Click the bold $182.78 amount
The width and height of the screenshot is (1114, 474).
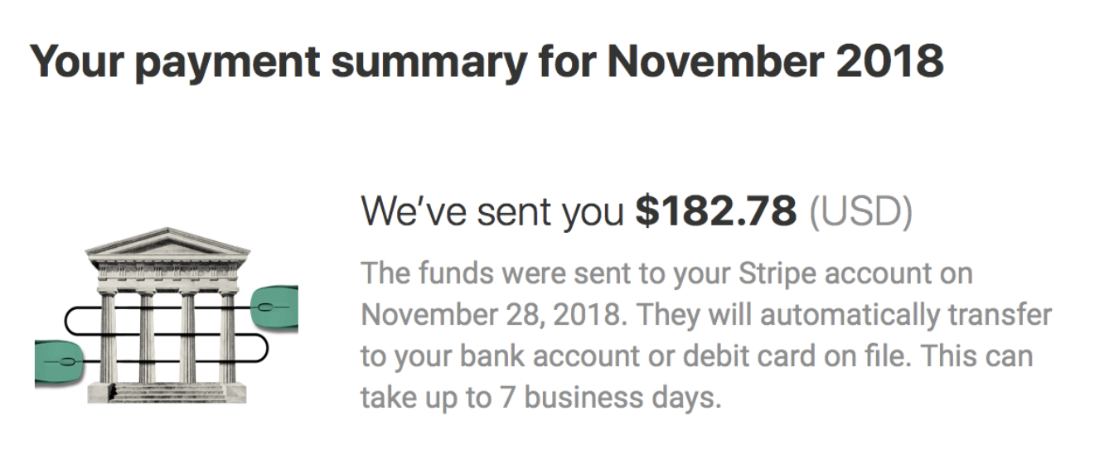(x=715, y=212)
